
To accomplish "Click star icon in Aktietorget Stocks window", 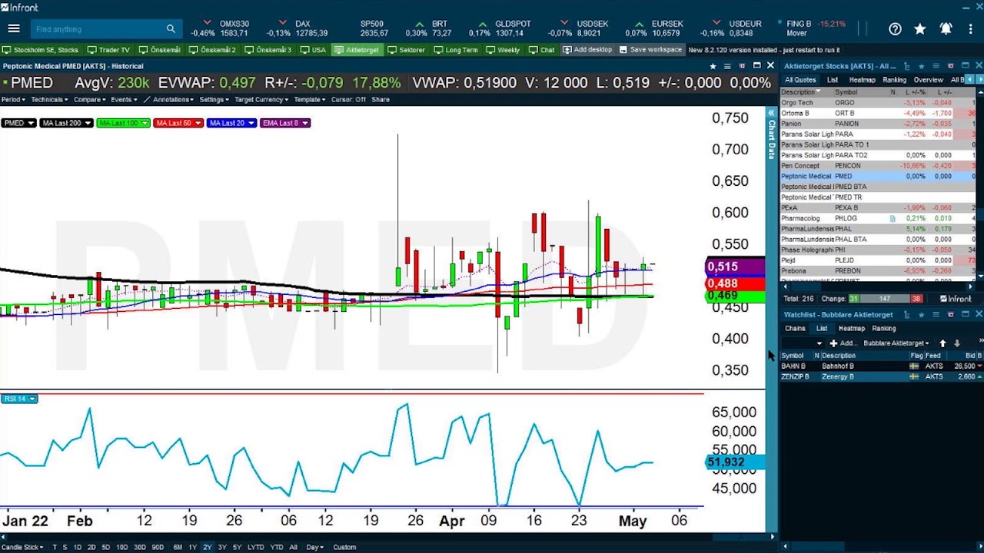I will [x=922, y=66].
